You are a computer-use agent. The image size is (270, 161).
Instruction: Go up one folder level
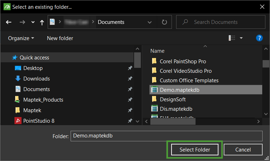[42, 22]
